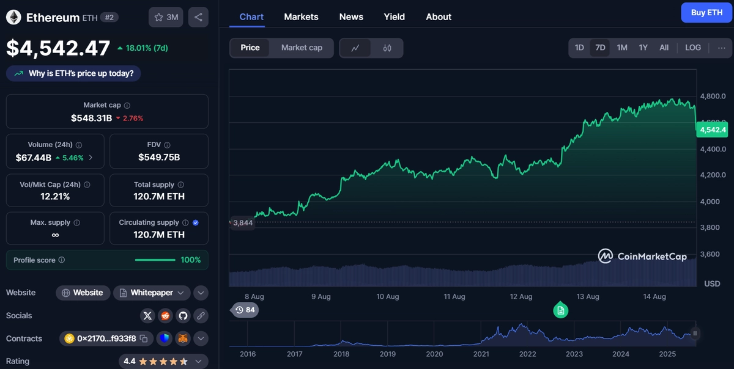
Task: Open the Yield tab
Action: 394,16
